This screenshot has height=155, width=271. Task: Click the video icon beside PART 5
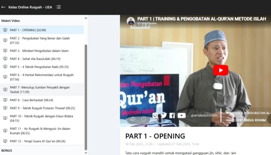point(6,67)
